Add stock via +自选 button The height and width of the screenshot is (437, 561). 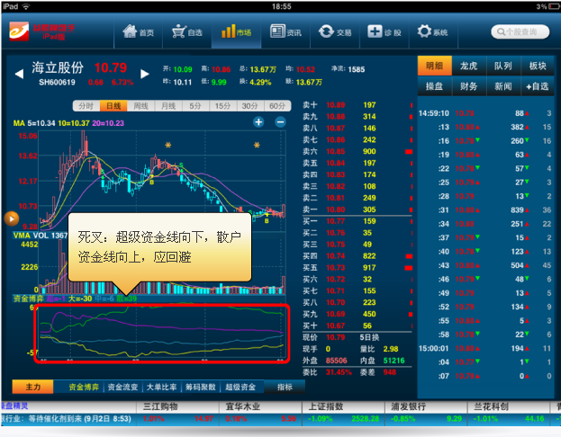click(x=537, y=87)
